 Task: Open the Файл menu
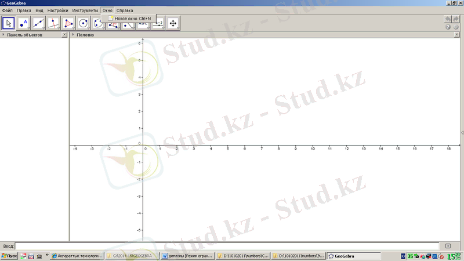pos(8,10)
